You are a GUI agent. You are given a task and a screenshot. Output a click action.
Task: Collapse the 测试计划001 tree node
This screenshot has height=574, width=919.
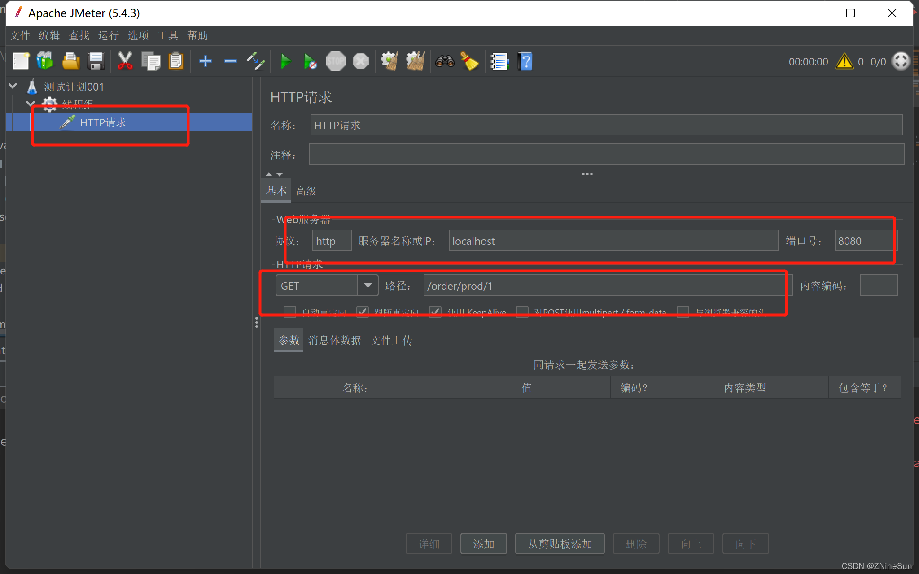pyautogui.click(x=13, y=86)
